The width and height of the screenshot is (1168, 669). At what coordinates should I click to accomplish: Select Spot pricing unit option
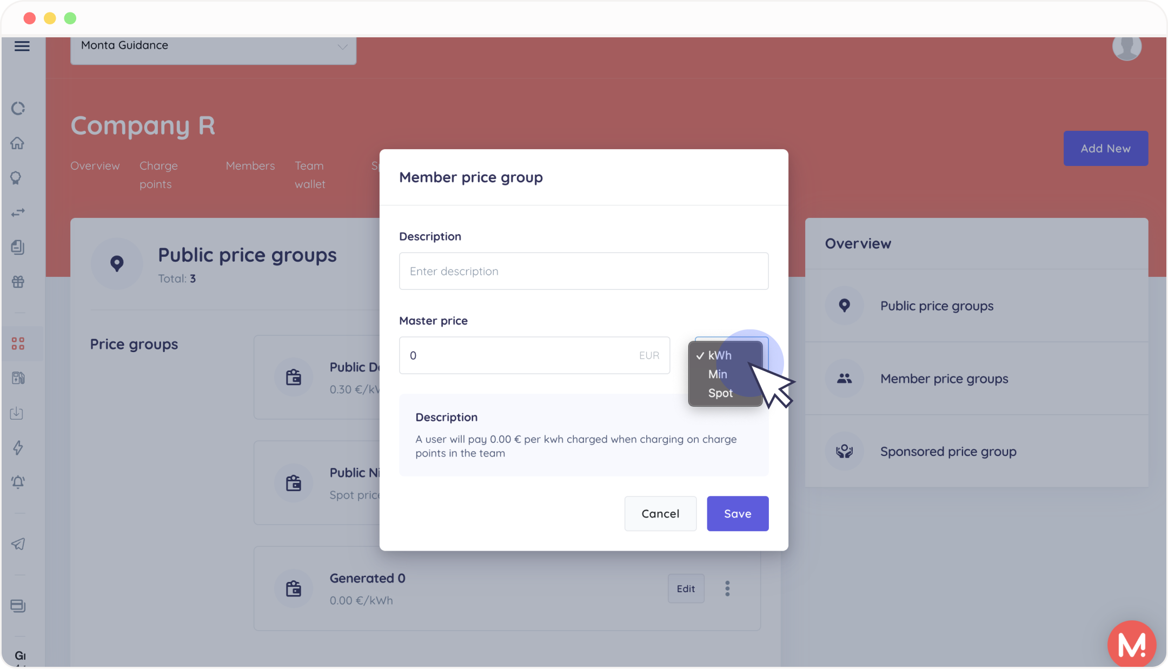[720, 393]
